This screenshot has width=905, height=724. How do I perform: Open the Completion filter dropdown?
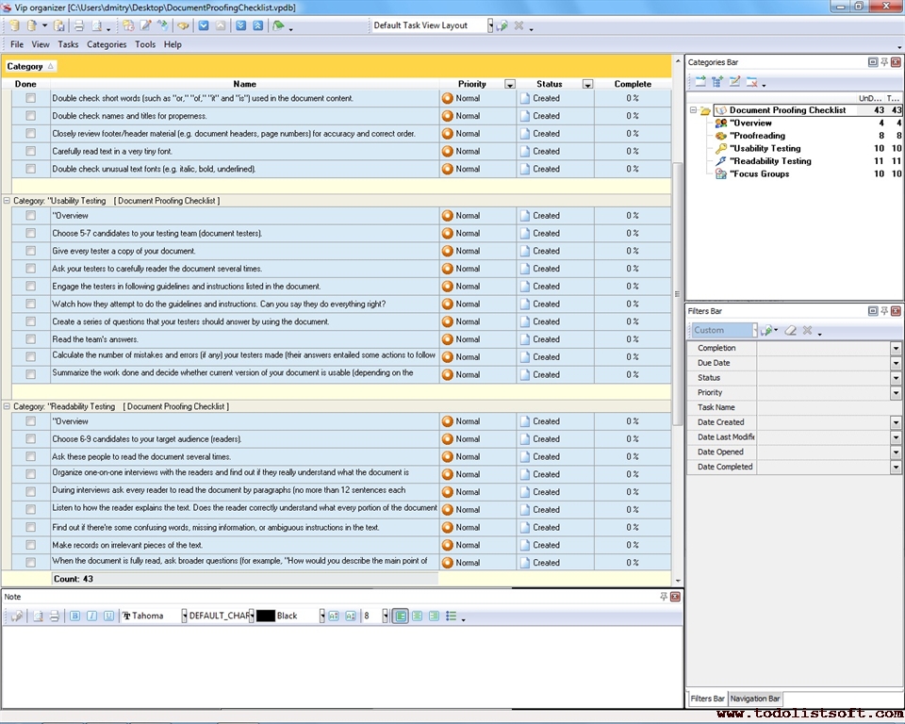[x=896, y=349]
